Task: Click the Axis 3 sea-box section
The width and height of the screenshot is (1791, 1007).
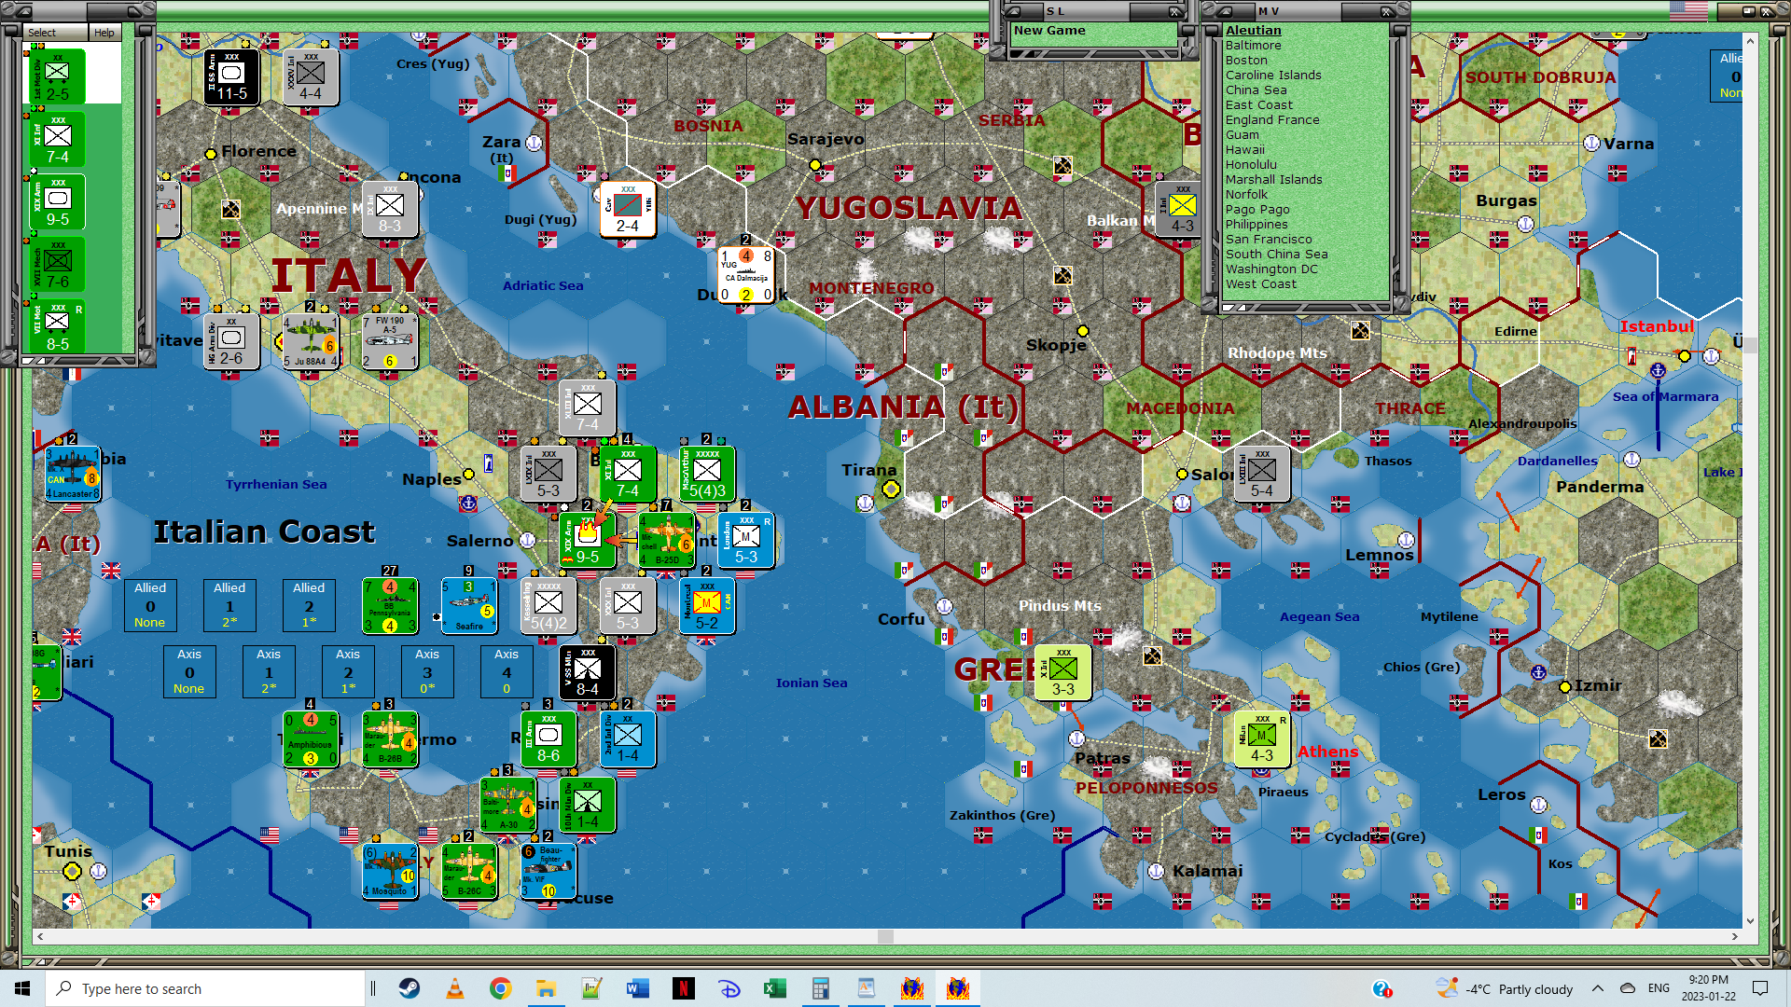Action: 427,671
